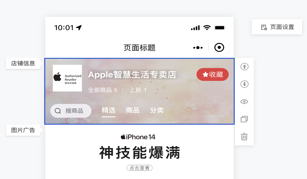
Task: Select the 图片广告 module label
Action: point(23,130)
